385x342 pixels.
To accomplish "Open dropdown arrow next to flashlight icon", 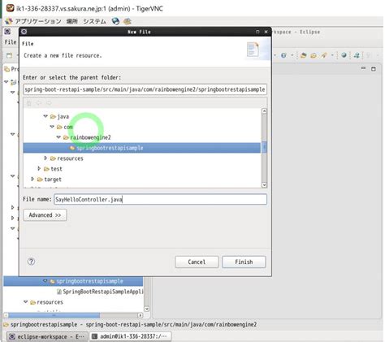I will click(x=332, y=55).
